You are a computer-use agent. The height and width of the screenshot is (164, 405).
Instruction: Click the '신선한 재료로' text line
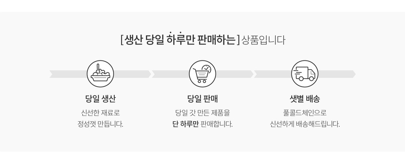100,113
